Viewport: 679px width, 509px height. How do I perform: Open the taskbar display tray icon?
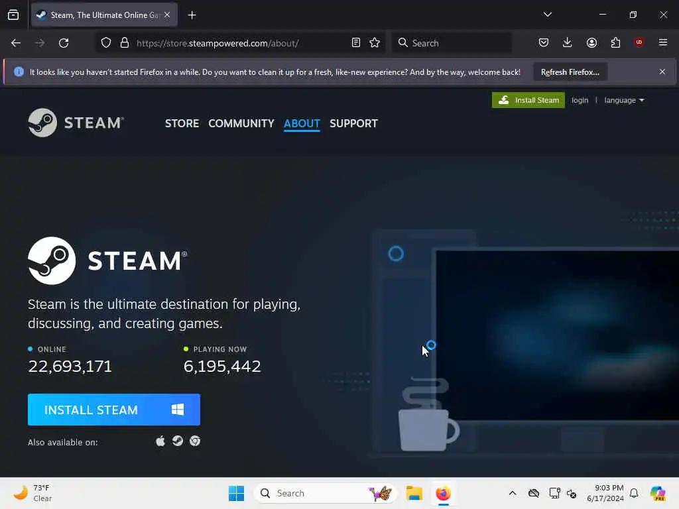(554, 493)
